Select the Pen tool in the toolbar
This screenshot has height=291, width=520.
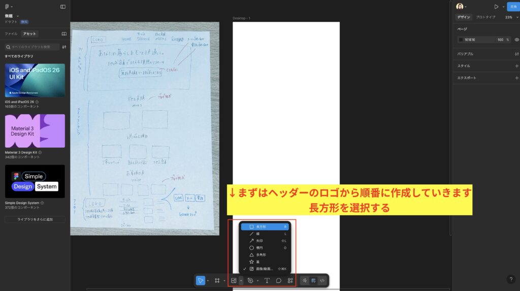(x=250, y=280)
